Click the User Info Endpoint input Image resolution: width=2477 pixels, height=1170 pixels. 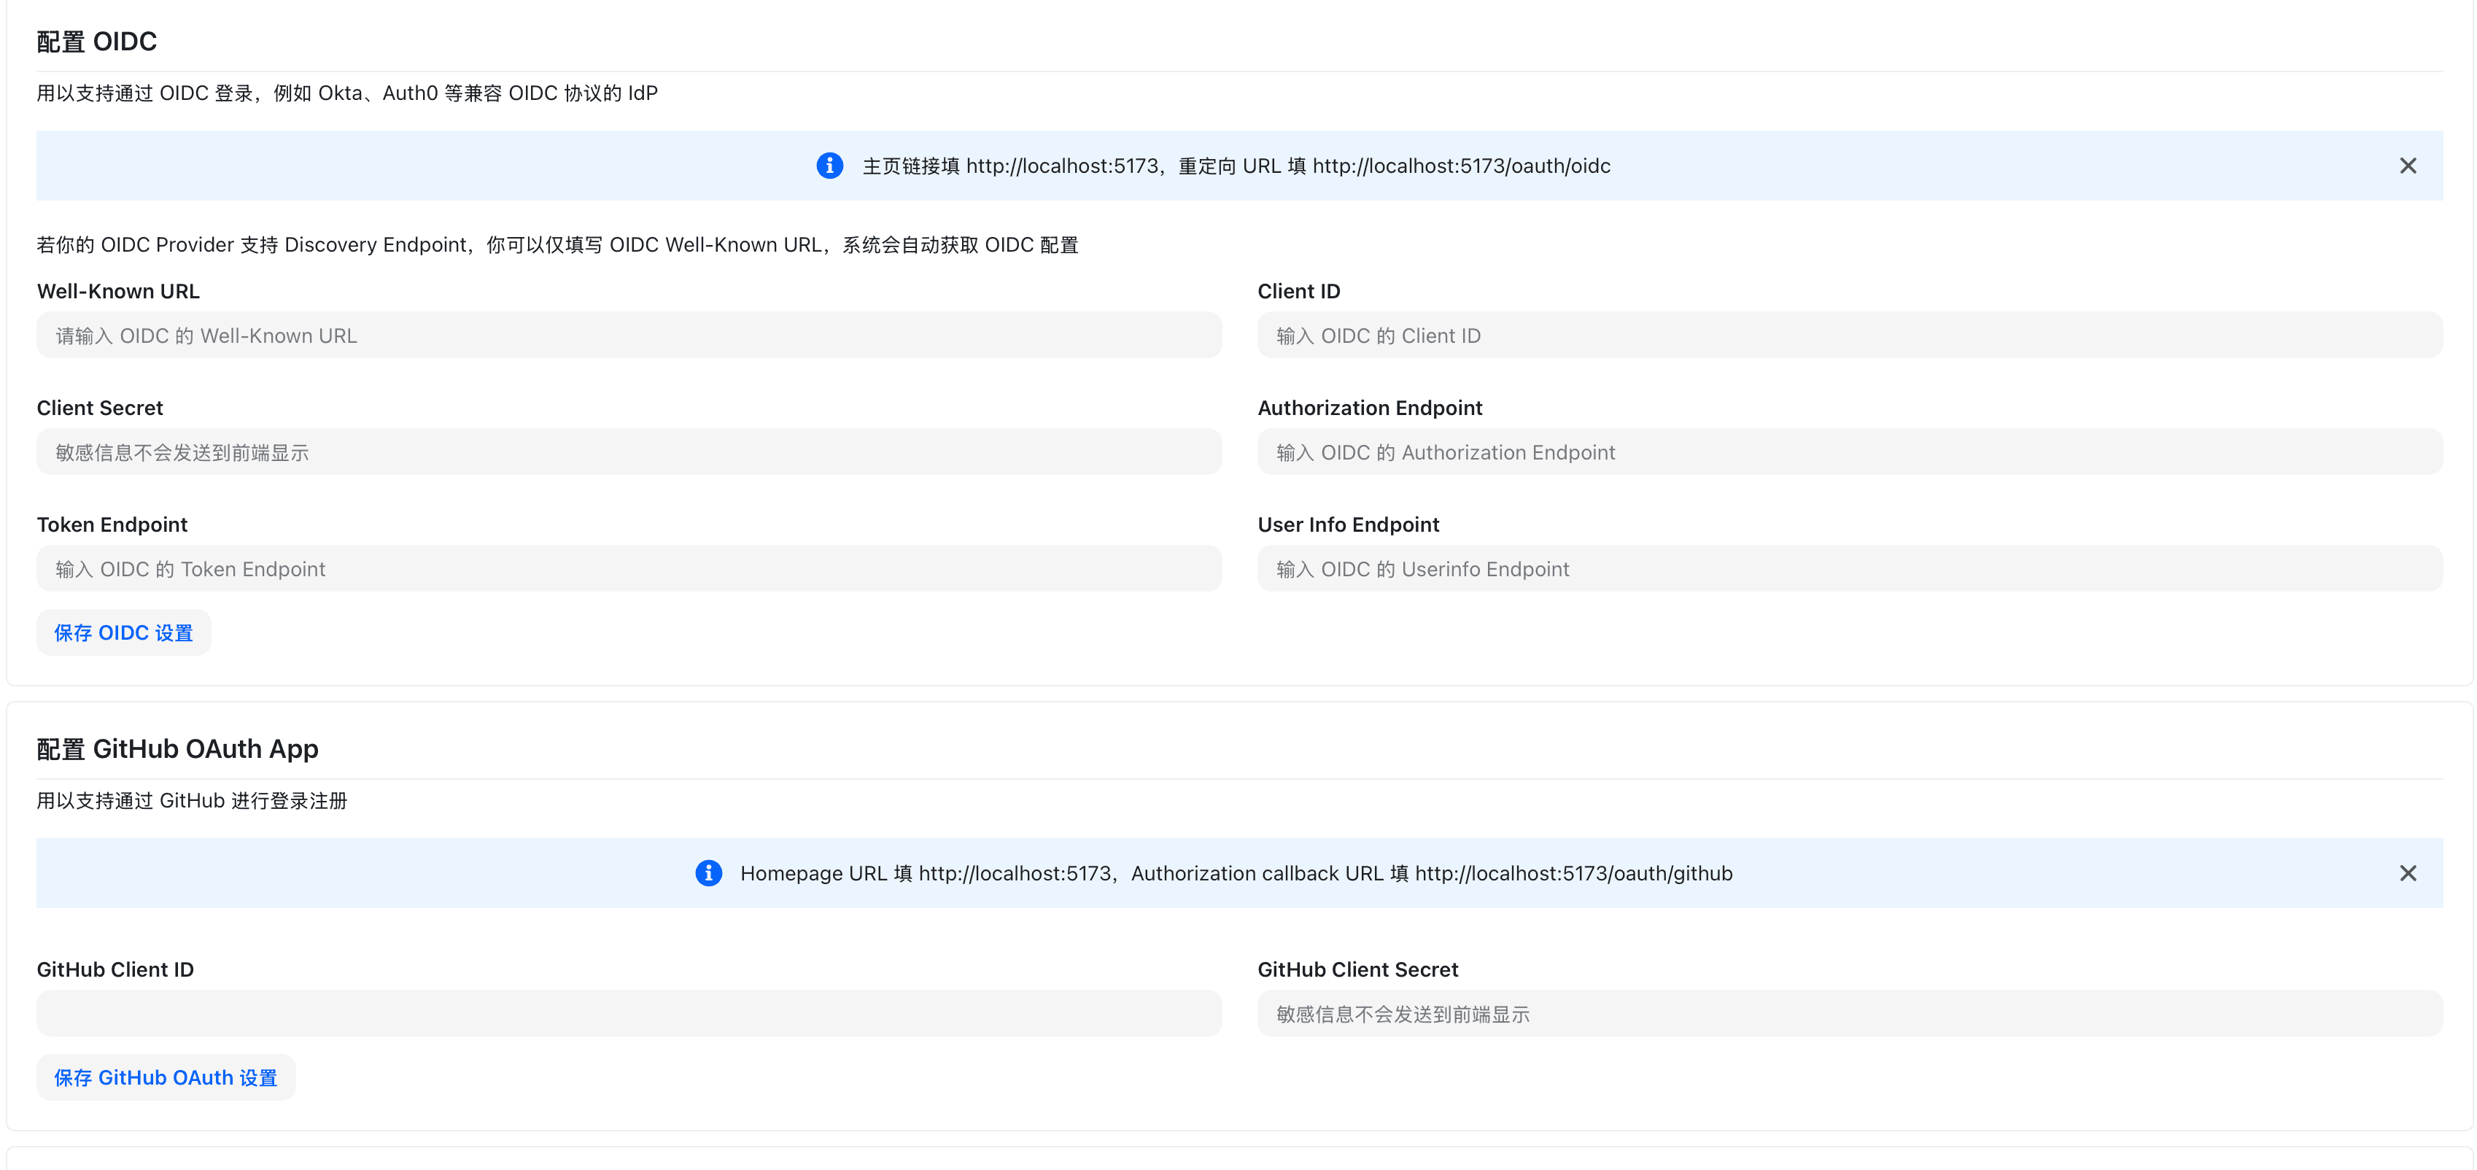click(1849, 569)
